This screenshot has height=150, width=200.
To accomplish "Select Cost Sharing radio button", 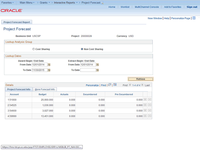I will (34, 49).
